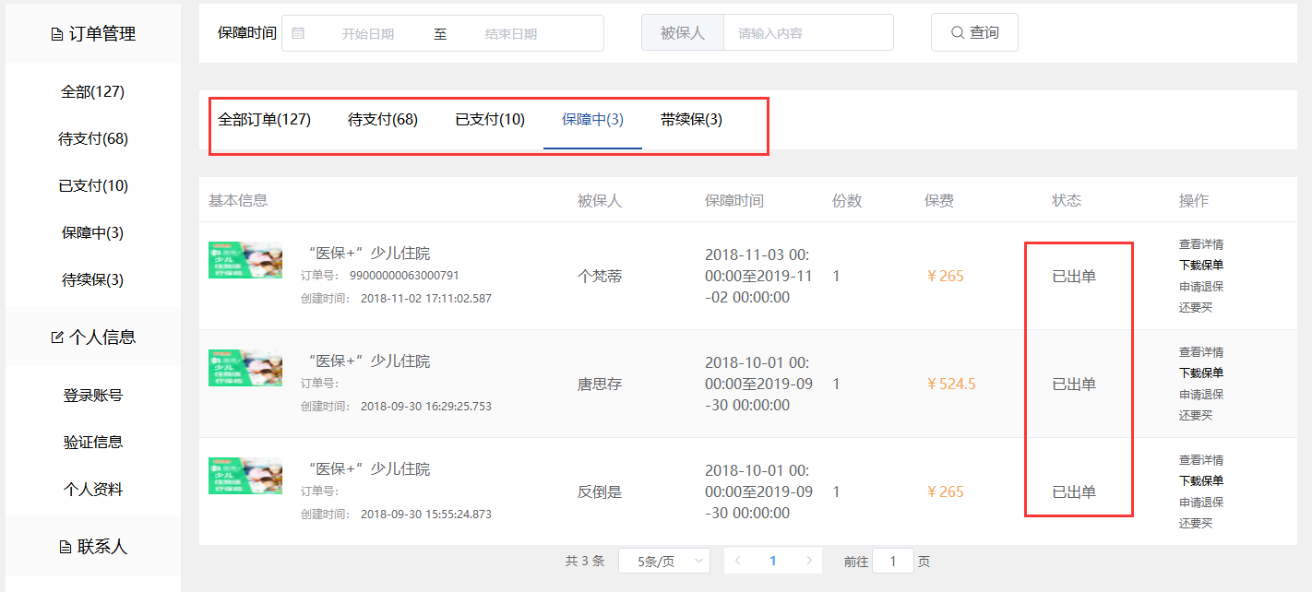Click 已出单 status in 唐思存 row

coord(1074,384)
